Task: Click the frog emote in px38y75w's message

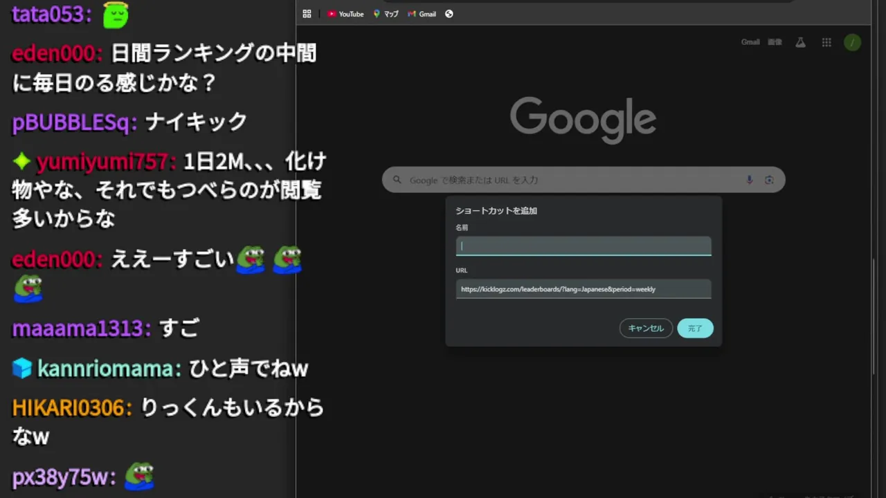Action: [x=139, y=476]
